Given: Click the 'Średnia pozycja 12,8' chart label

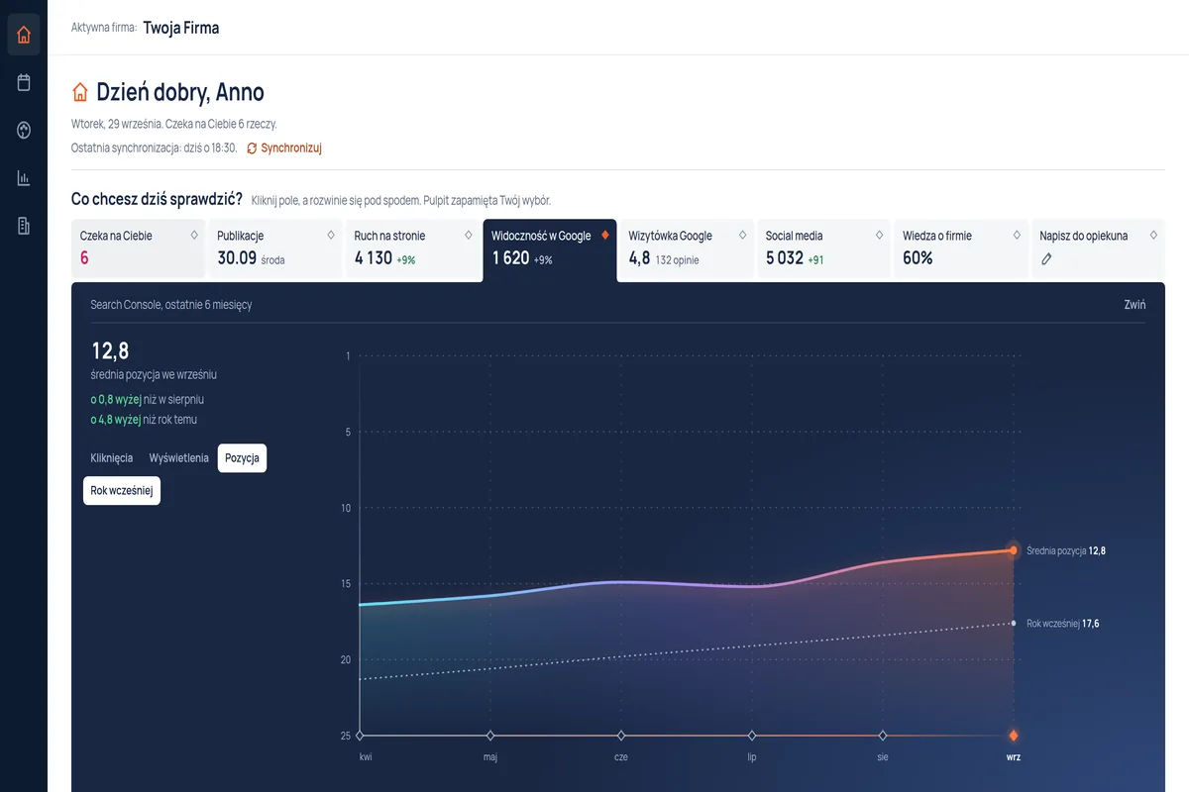Looking at the screenshot, I should [1066, 550].
